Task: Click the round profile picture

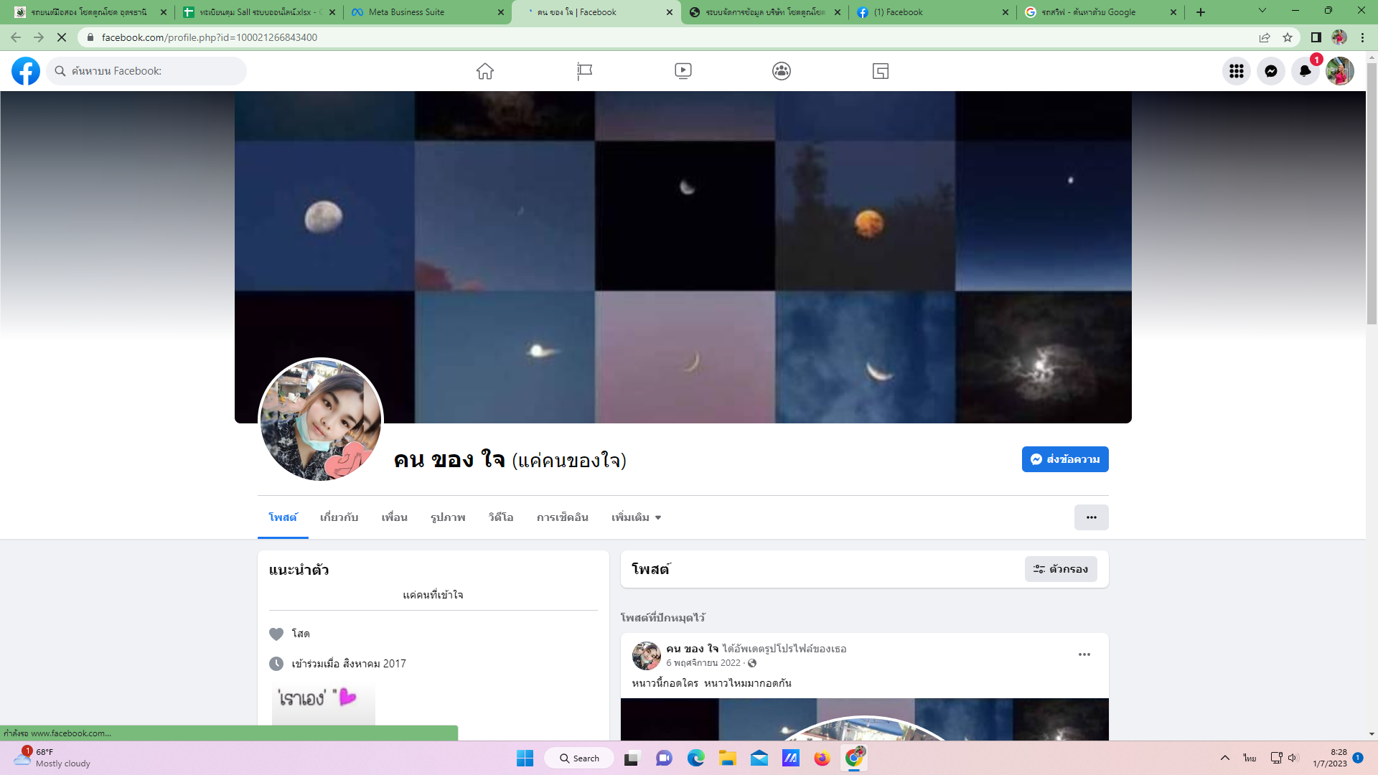Action: [x=321, y=420]
